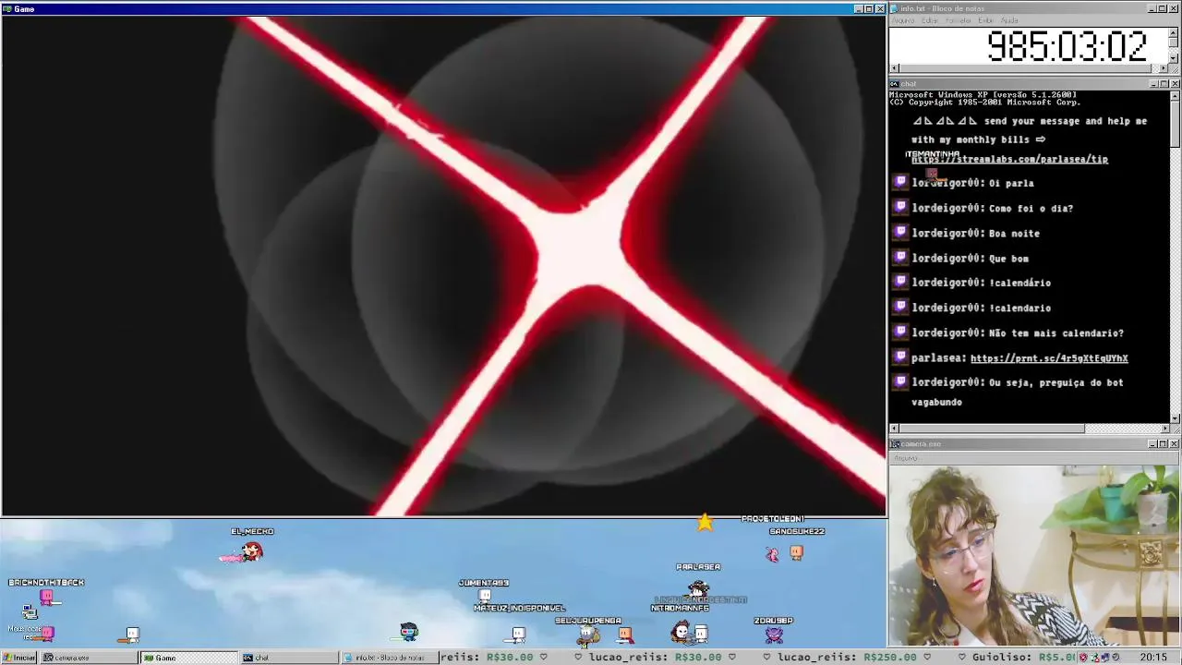Click the SEUJOAUPENGA character sprite
This screenshot has height=665, width=1182.
pos(587,635)
